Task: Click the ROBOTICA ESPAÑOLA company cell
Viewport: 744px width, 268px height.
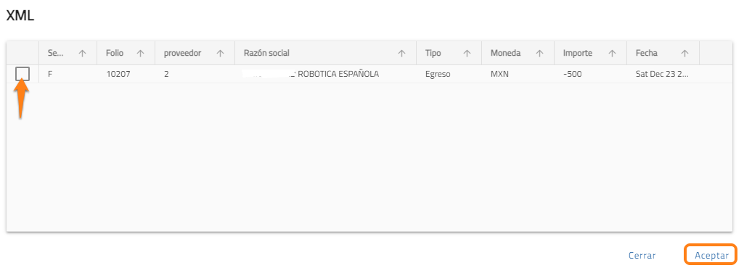Action: point(325,75)
